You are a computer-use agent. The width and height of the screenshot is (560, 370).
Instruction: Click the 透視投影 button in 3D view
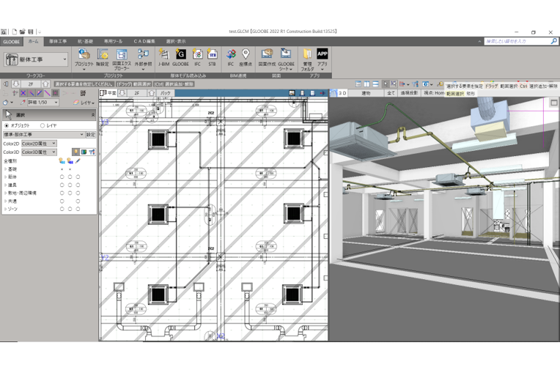click(409, 93)
